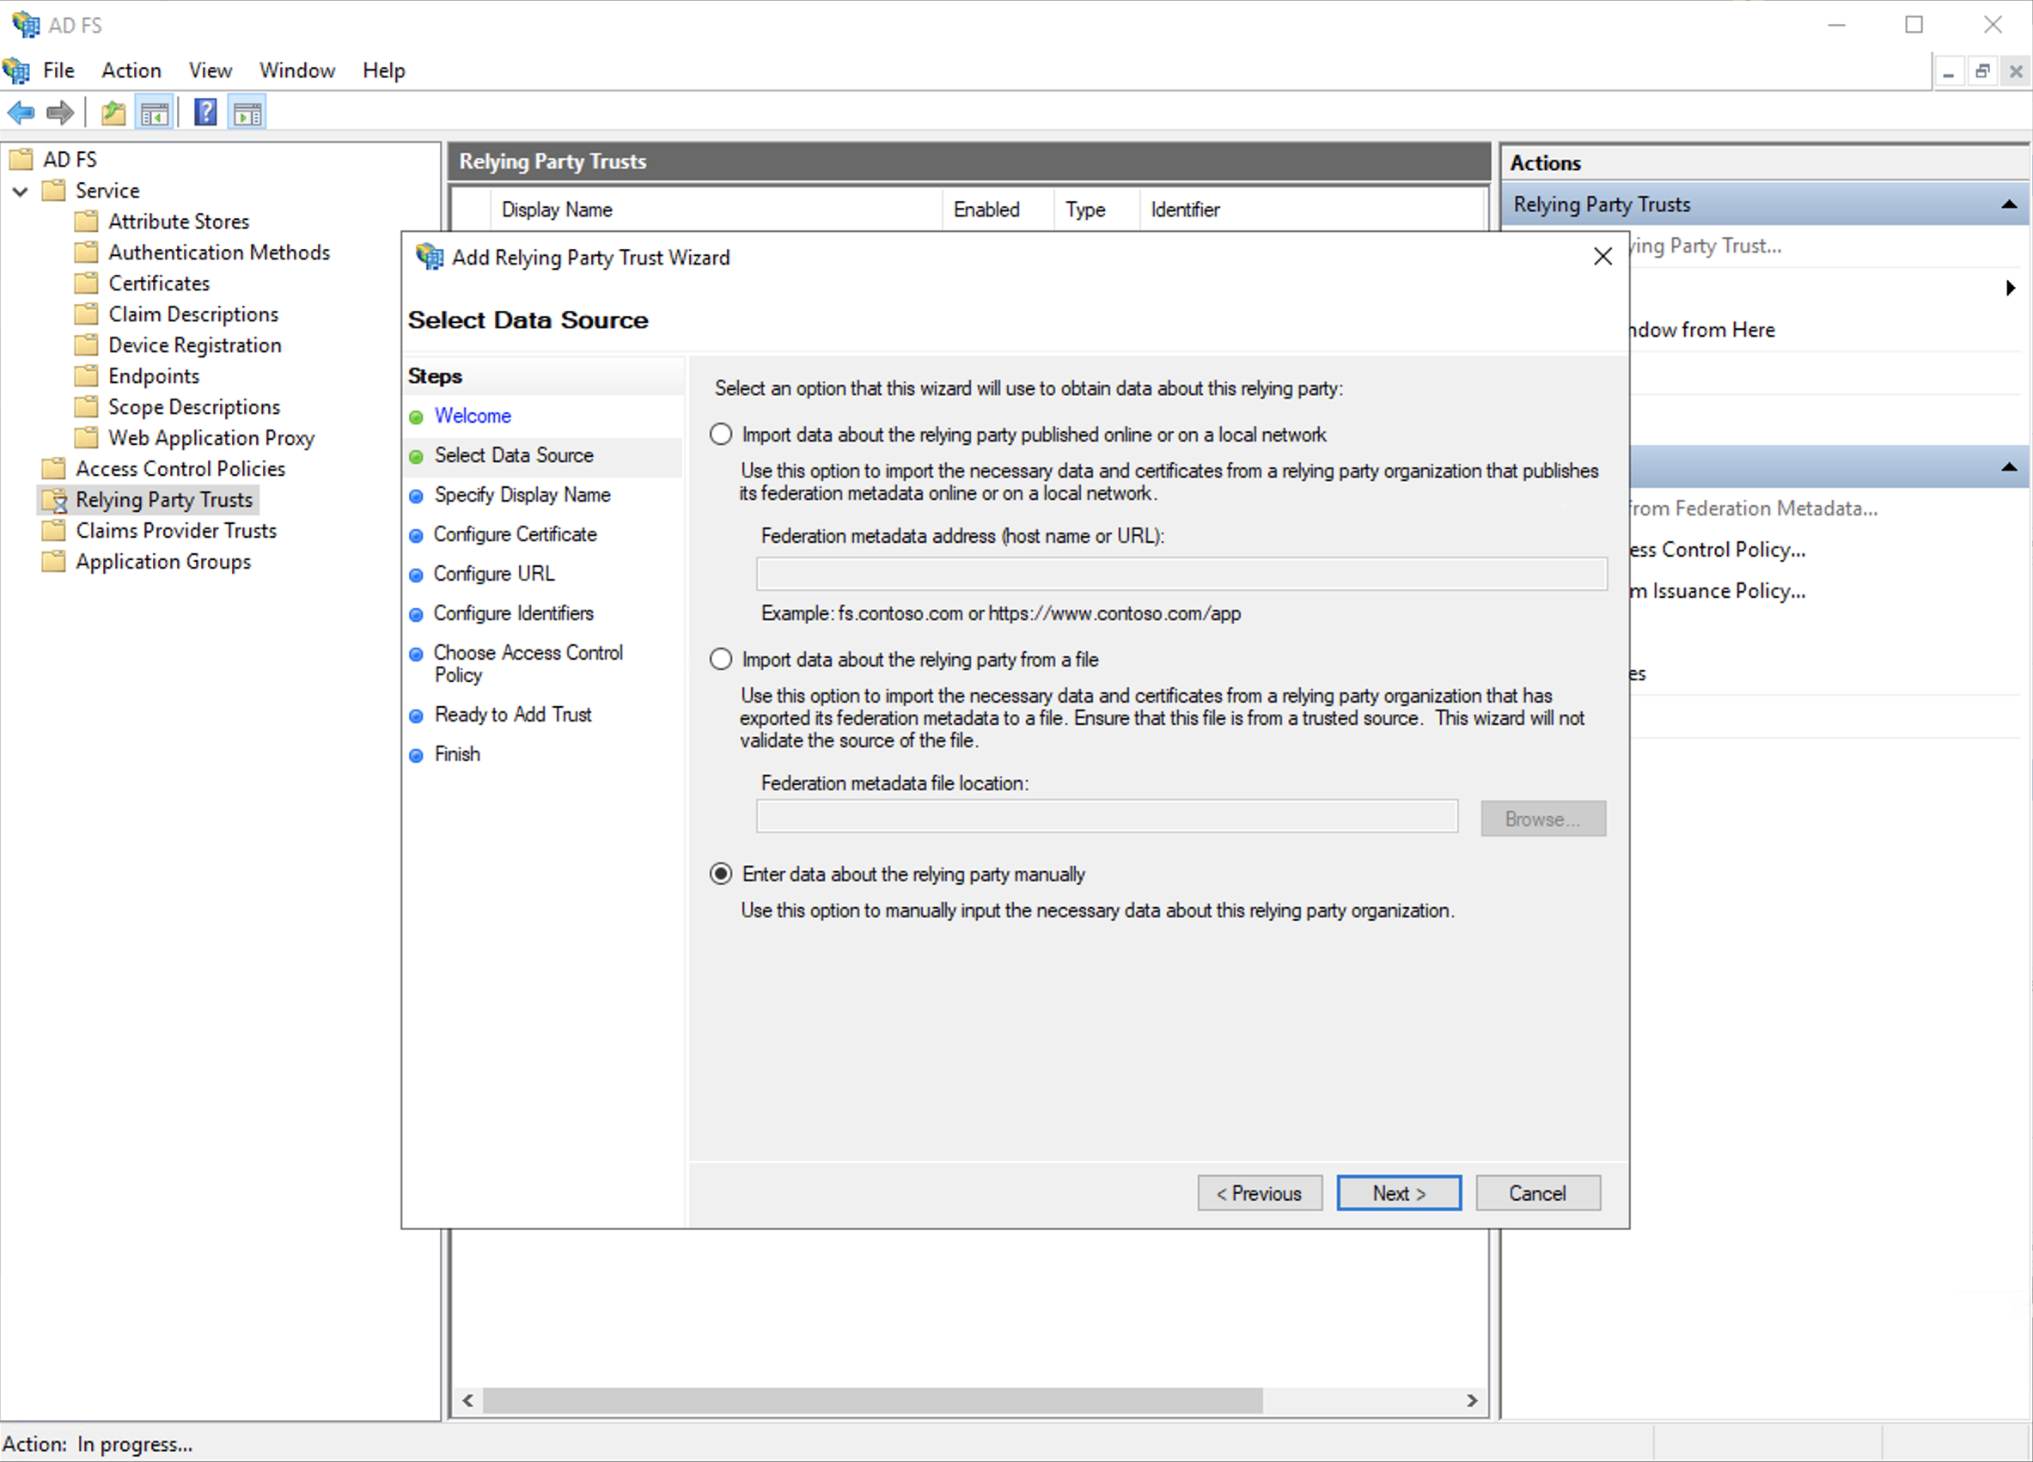
Task: Click Update from Federation Metadata action
Action: [1755, 508]
